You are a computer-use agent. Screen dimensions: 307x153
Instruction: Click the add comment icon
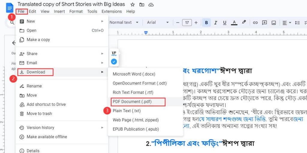point(264,23)
